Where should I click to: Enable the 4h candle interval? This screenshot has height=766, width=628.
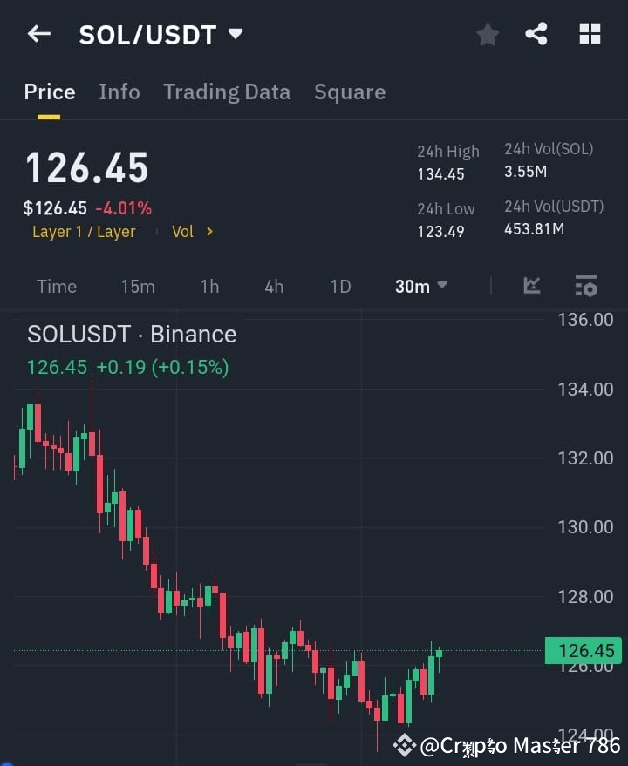(273, 286)
